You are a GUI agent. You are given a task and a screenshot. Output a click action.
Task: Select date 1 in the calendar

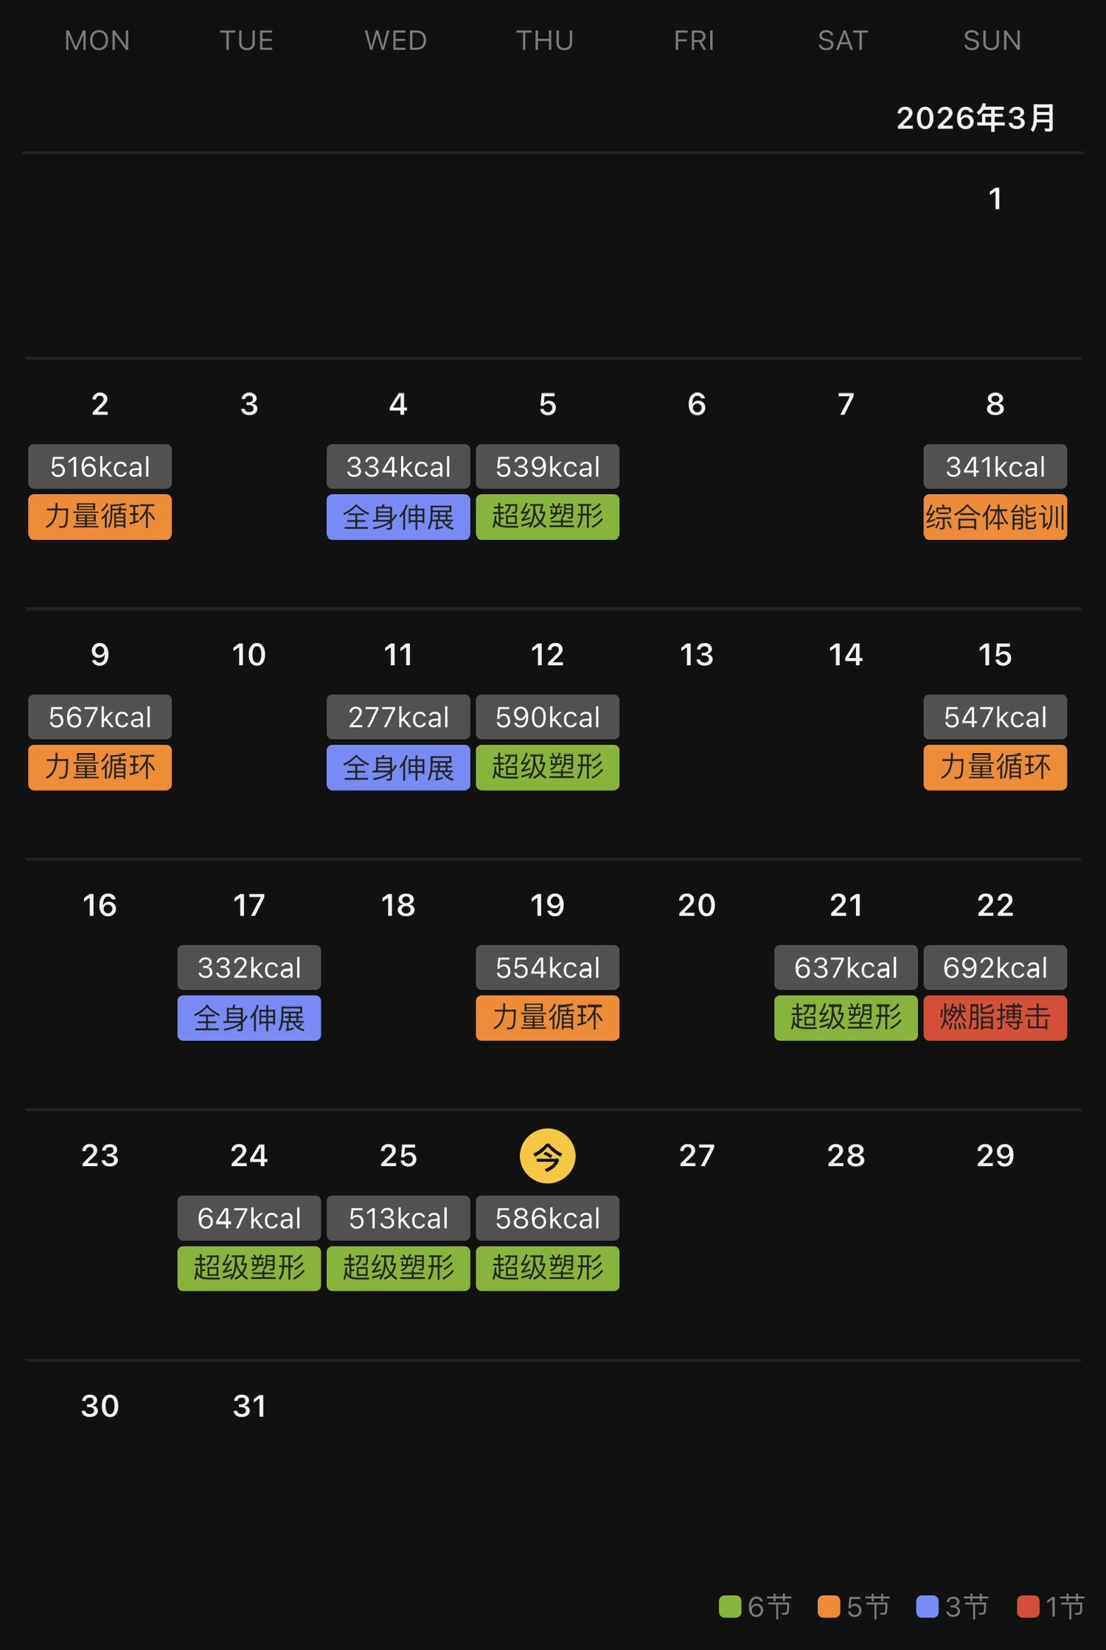[995, 198]
